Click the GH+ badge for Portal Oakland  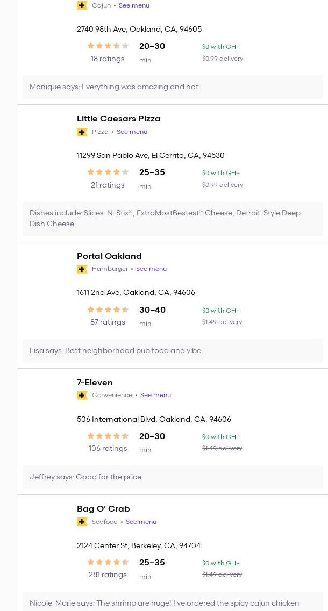[x=82, y=269]
